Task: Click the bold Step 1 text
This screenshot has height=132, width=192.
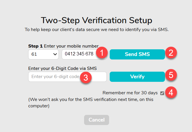Action: 35,46
